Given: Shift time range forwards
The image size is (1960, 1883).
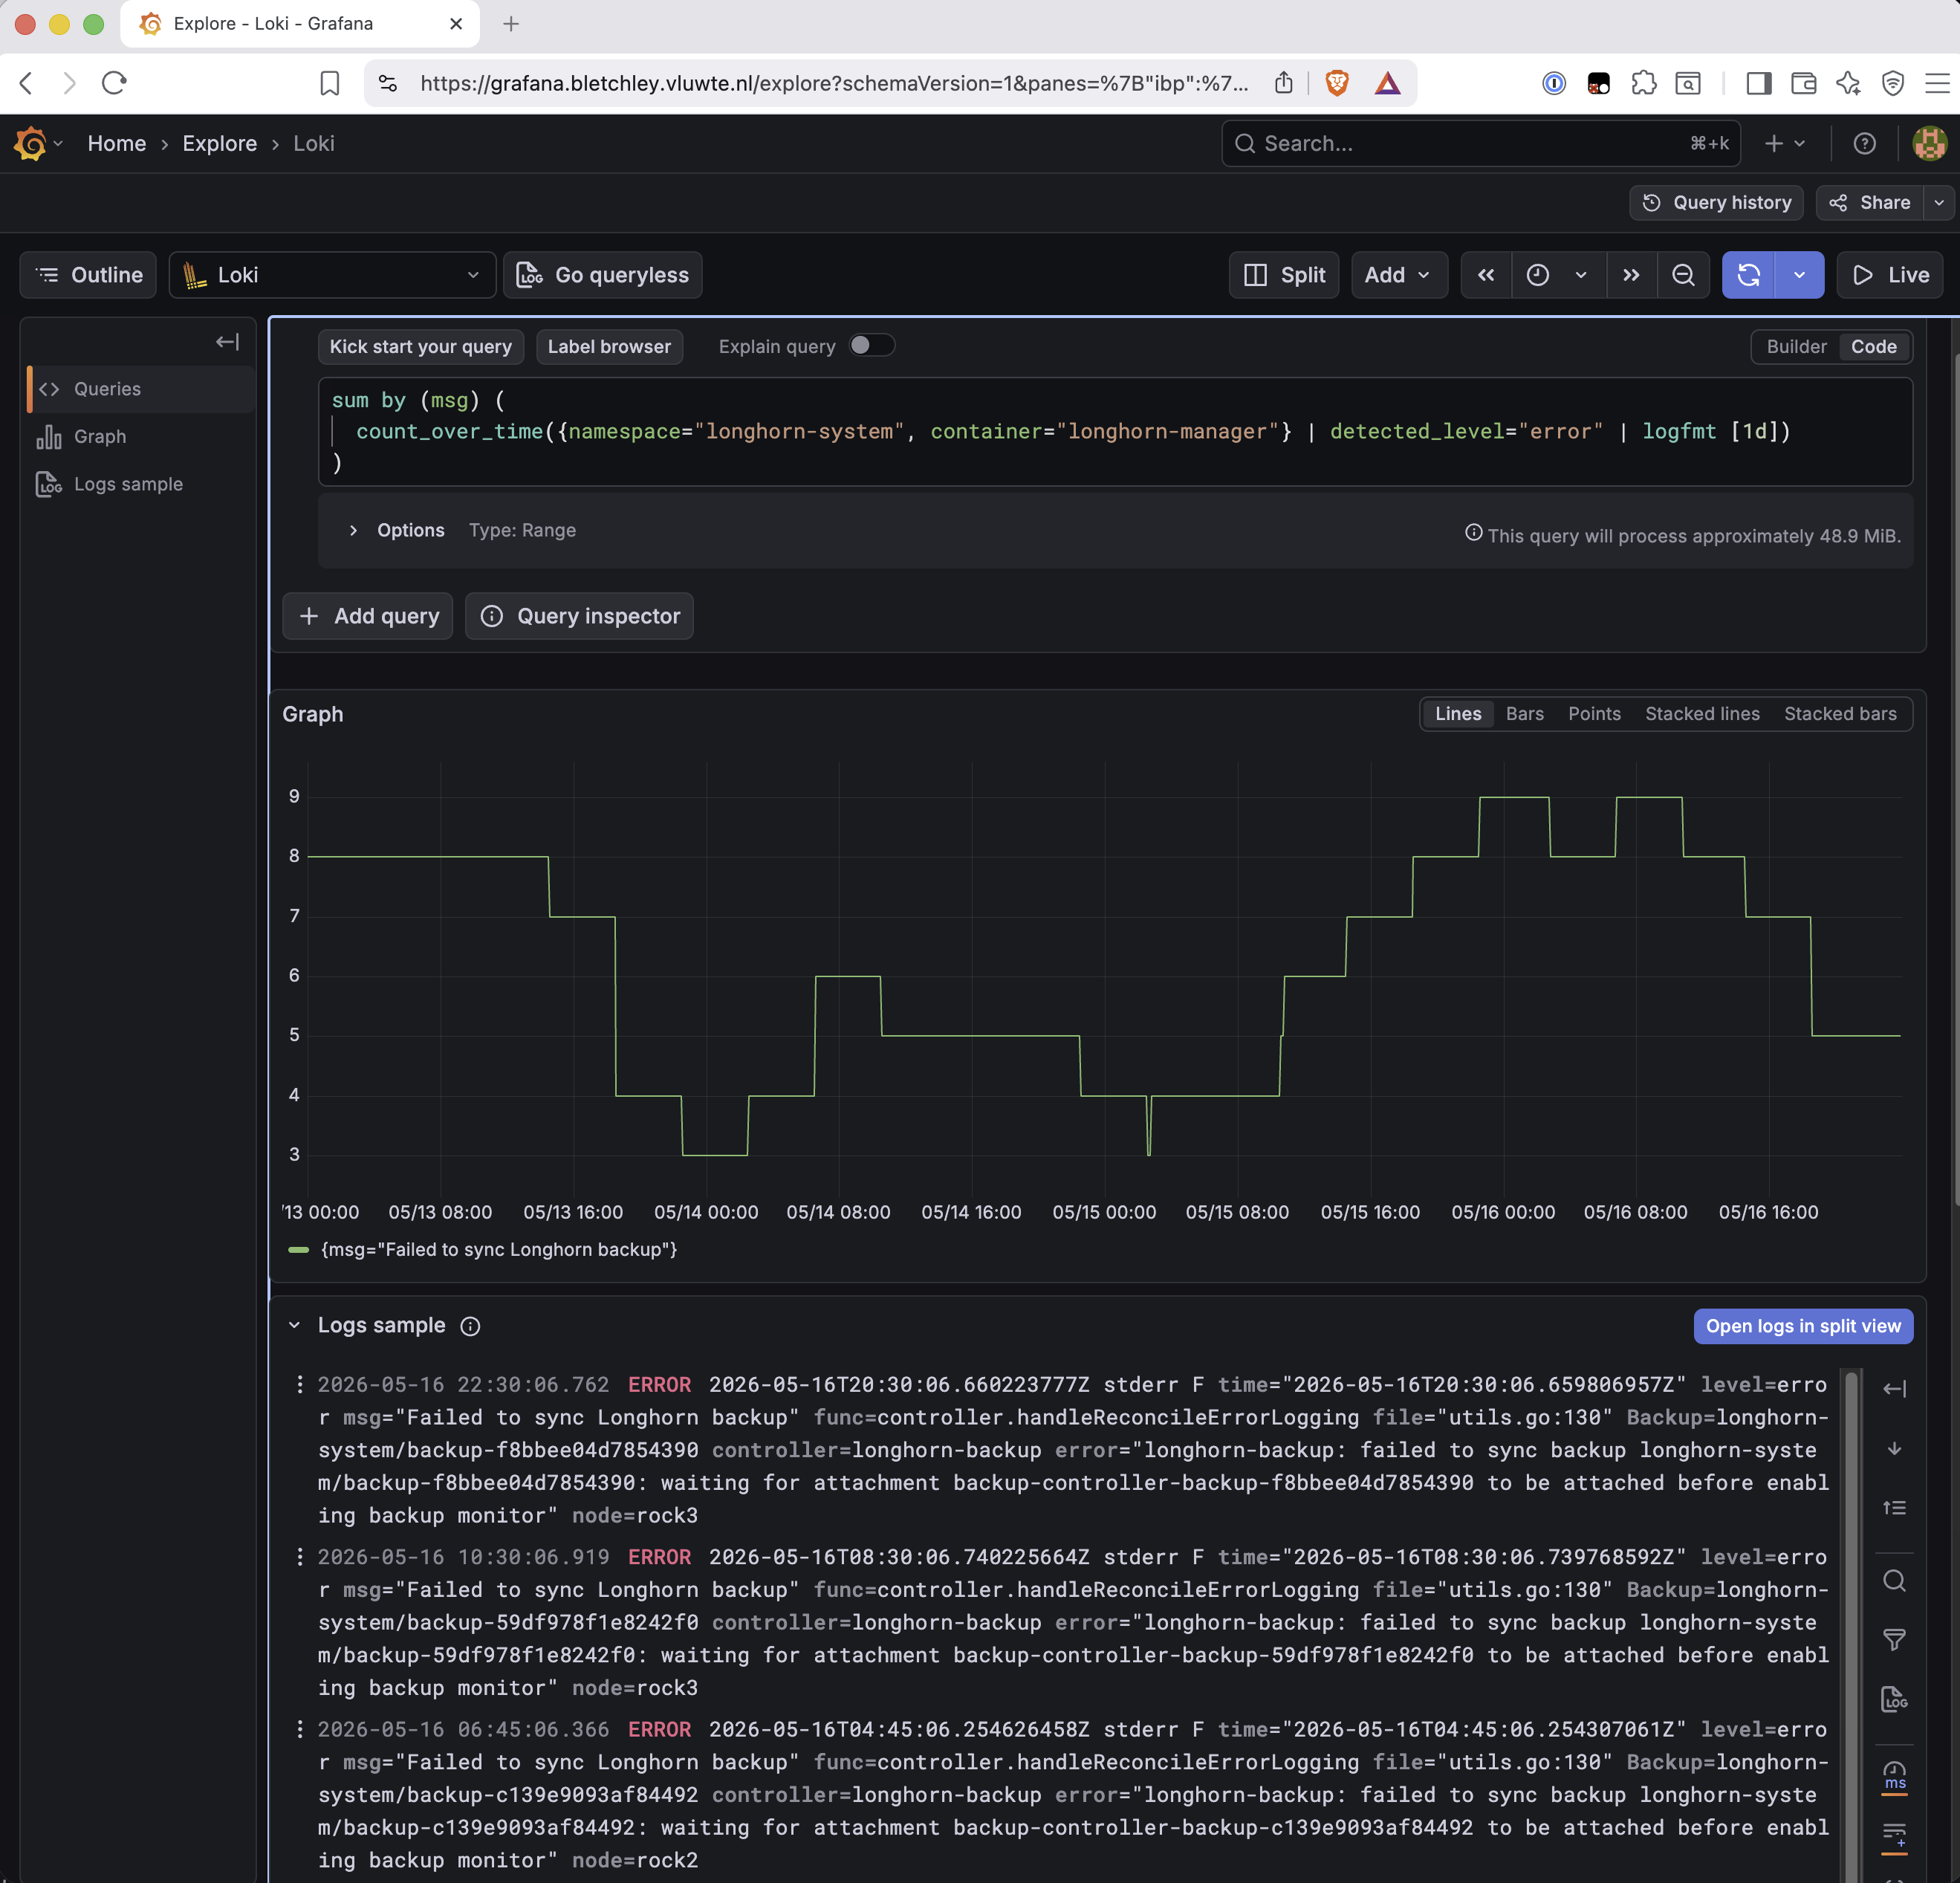Looking at the screenshot, I should click(x=1631, y=275).
